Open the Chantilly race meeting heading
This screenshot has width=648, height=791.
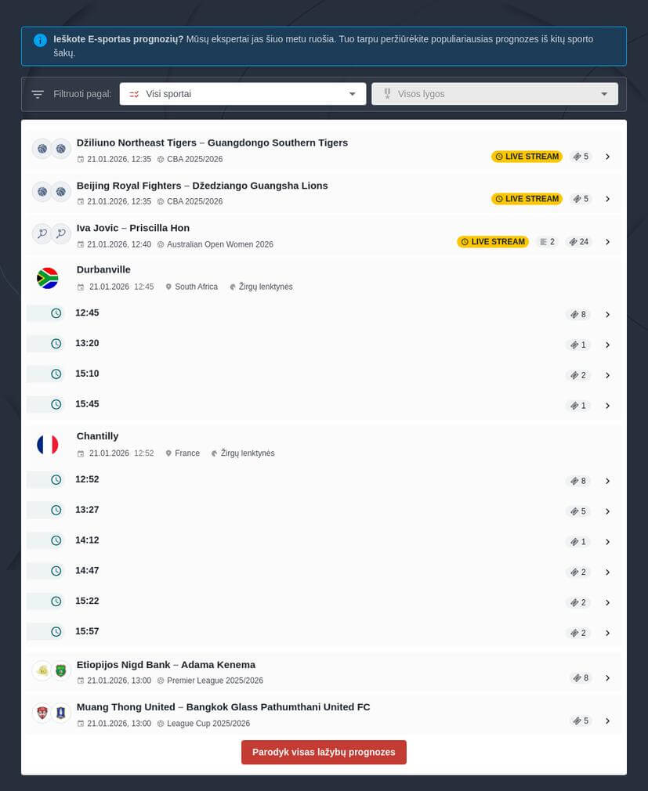(98, 436)
